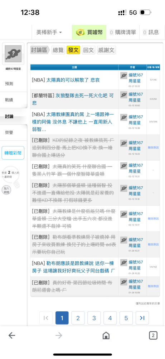The height and width of the screenshot is (359, 165).
Task: Tap author avatar on first post row
Action: 124,75
